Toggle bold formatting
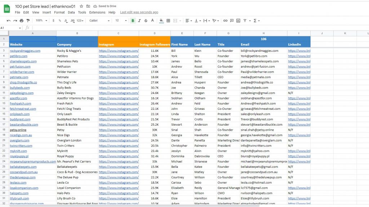369x207 pixels. point(133,21)
